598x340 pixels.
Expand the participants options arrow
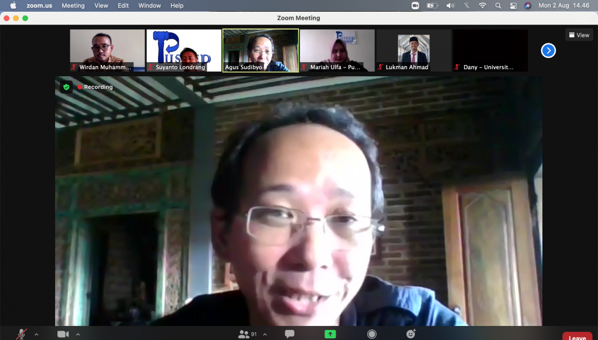[264, 335]
